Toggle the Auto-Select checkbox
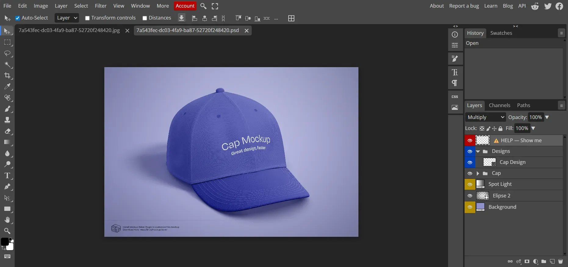This screenshot has width=568, height=267. [18, 18]
